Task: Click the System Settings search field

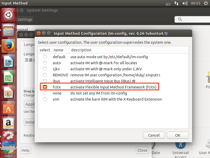Action: tap(193, 19)
